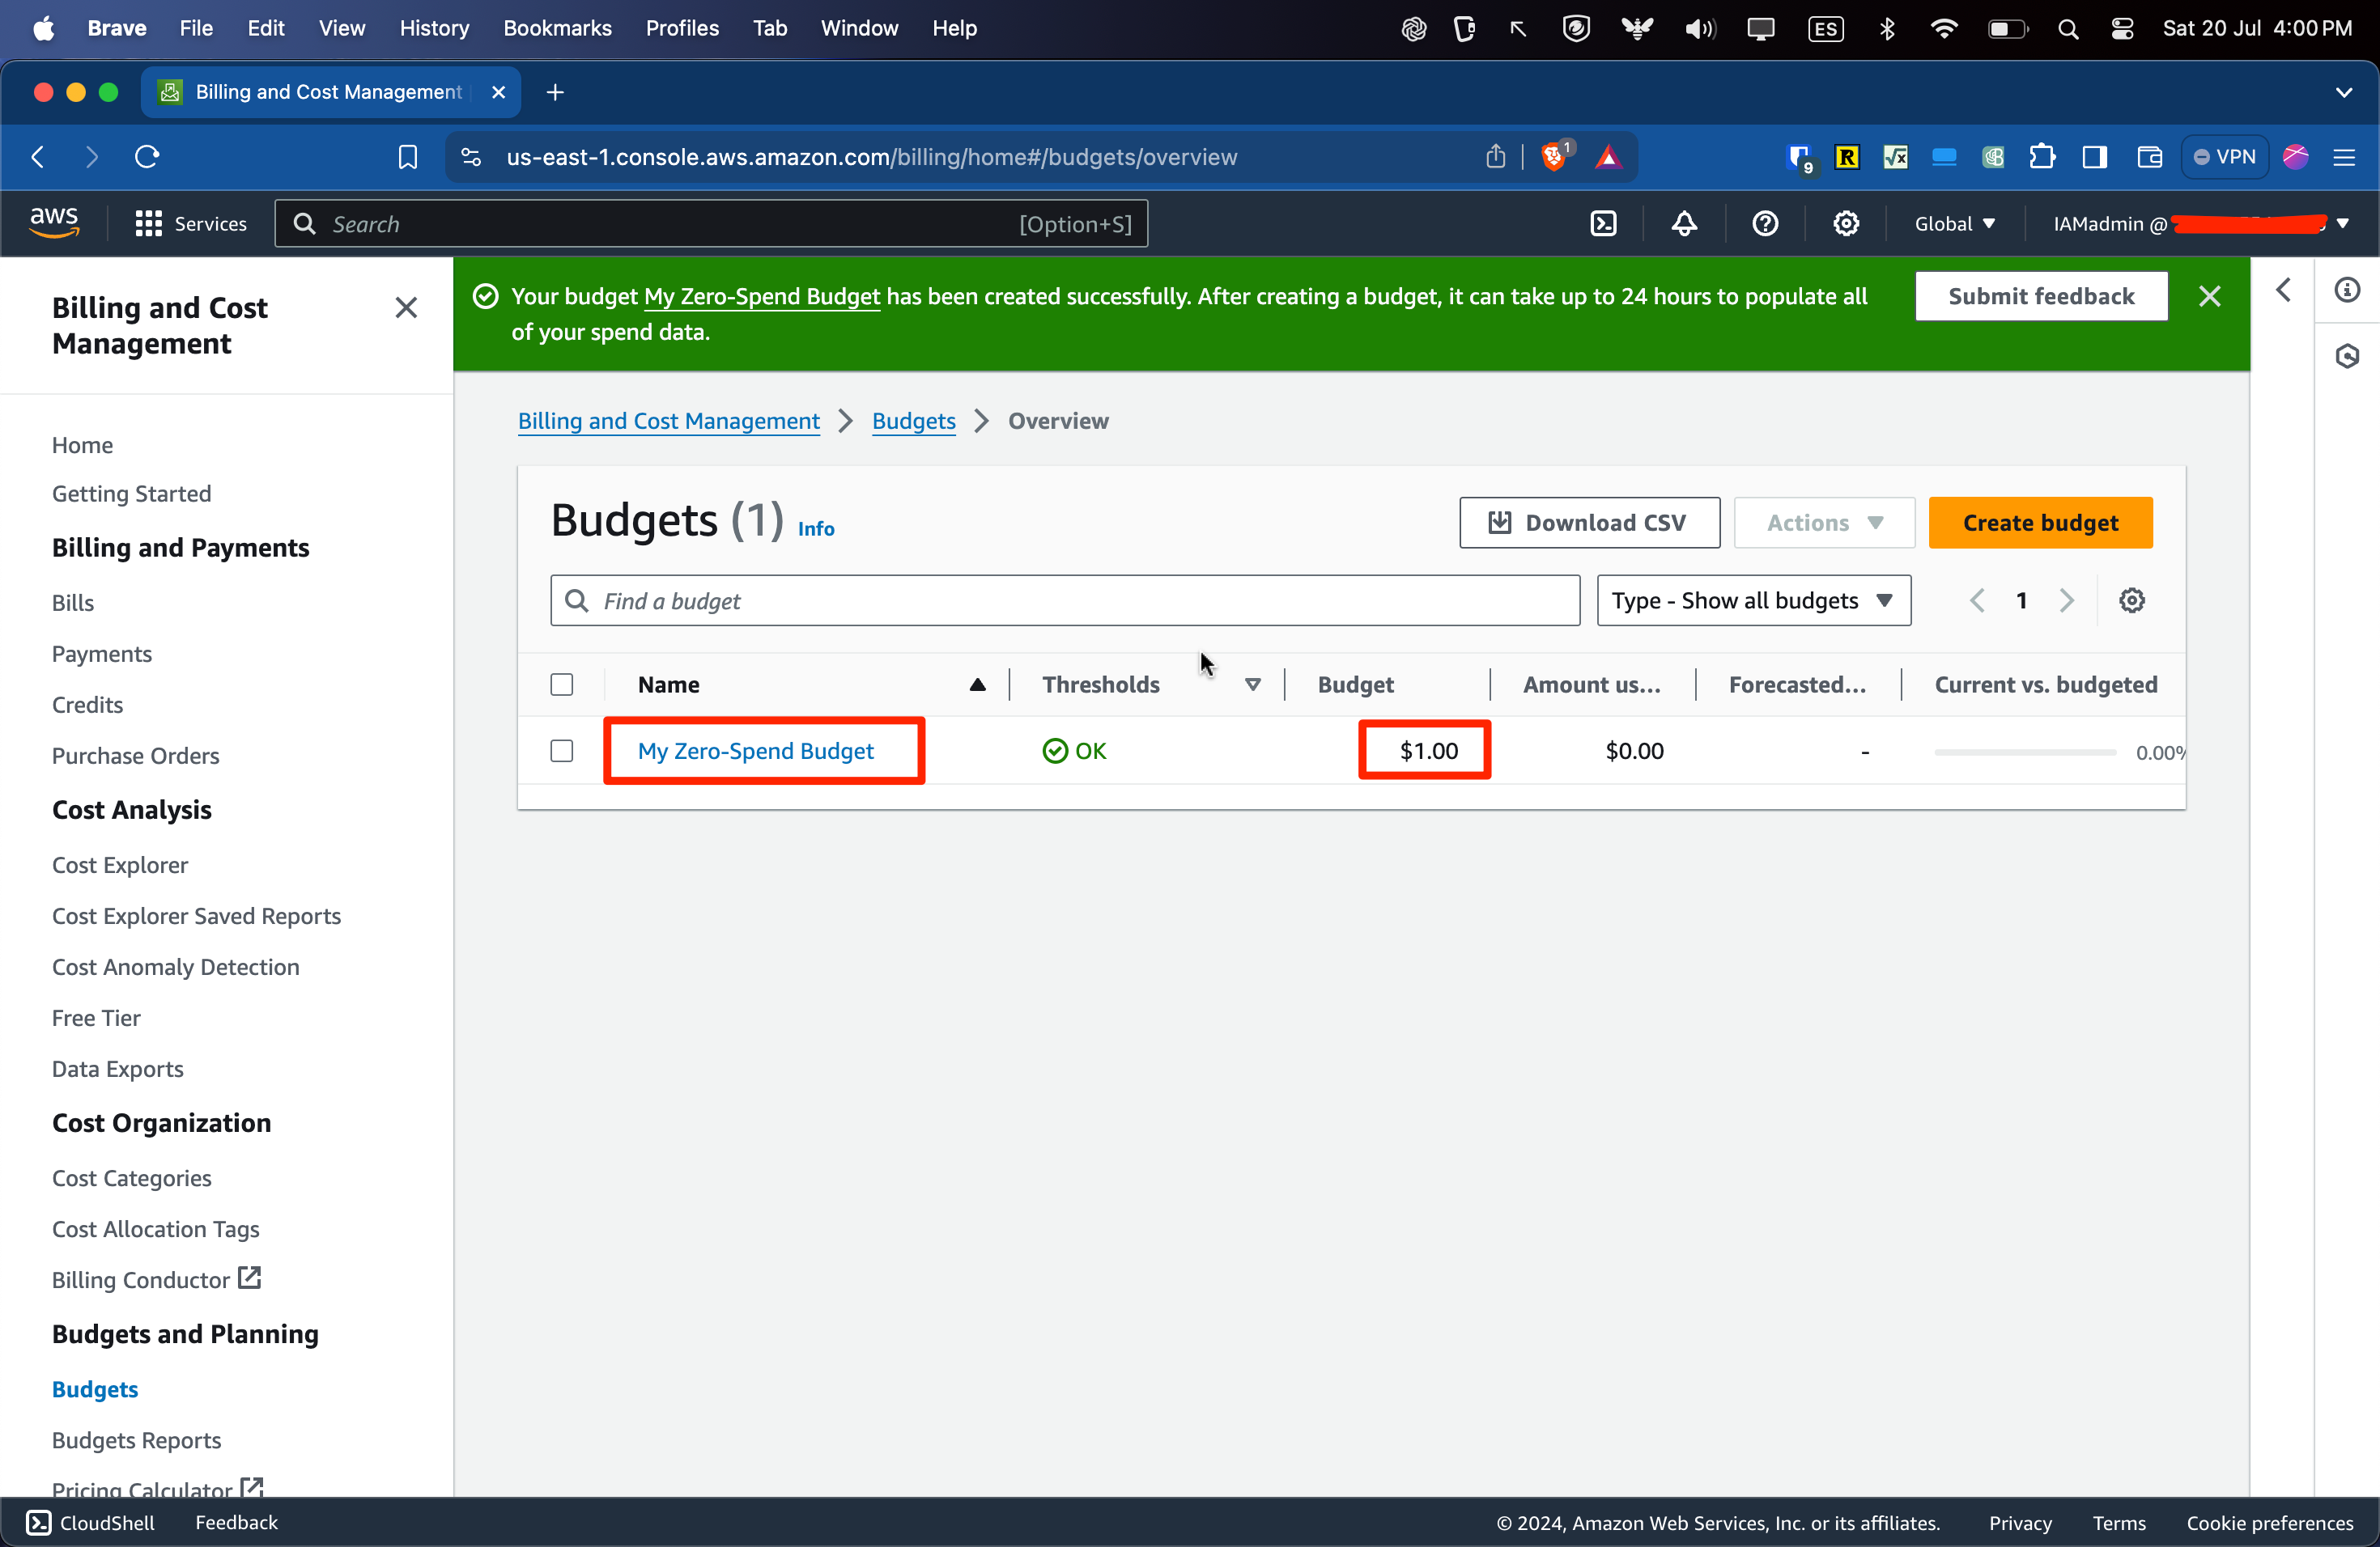Open AWS CloudShell icon in top navigation
2380x1547 pixels.
(1603, 224)
